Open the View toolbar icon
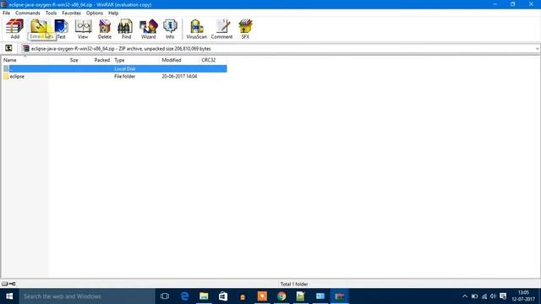The image size is (541, 304). (x=83, y=29)
